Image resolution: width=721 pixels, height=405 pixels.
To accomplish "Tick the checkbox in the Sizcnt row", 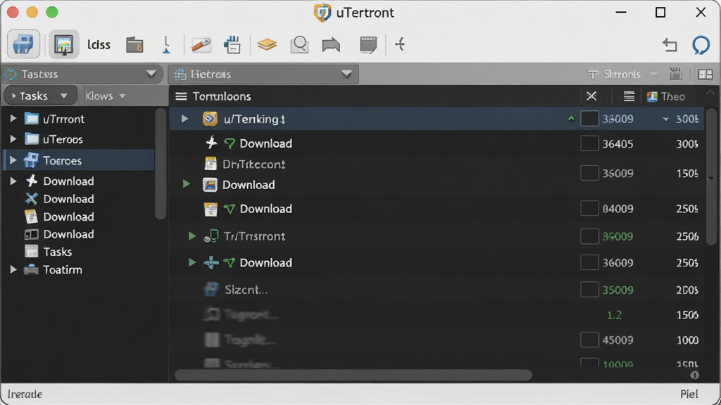I will click(x=589, y=290).
